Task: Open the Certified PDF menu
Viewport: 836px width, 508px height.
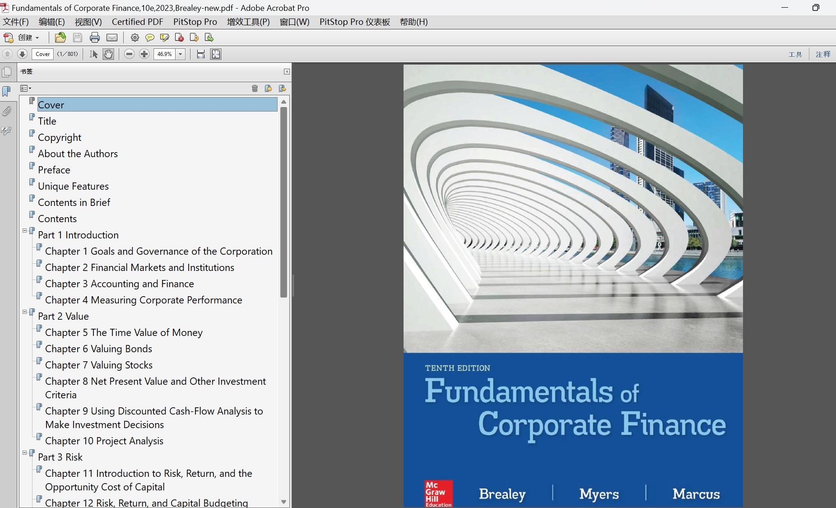Action: click(x=137, y=22)
